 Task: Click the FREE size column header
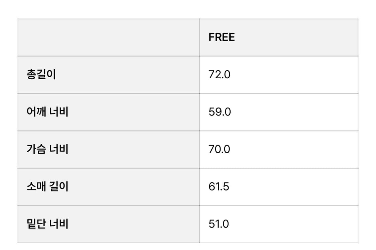222,37
